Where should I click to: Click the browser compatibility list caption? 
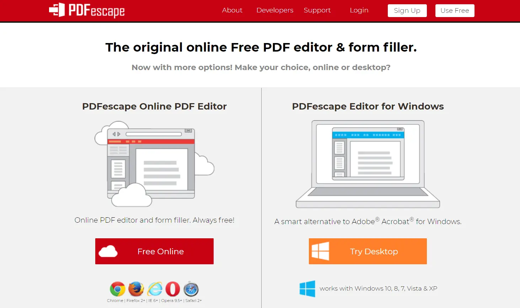[154, 301]
